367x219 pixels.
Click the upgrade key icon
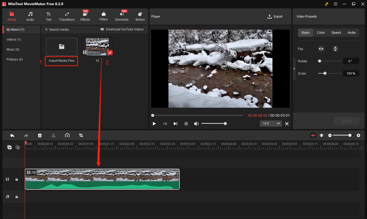coord(326,4)
